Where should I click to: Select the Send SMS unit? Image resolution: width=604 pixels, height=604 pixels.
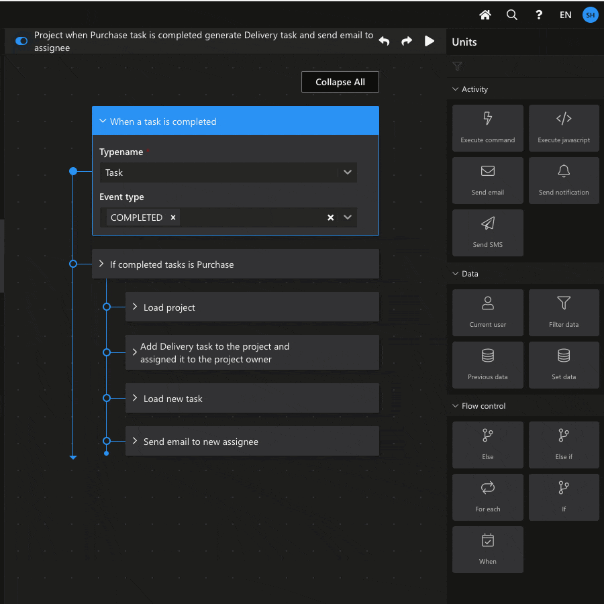[x=488, y=232]
